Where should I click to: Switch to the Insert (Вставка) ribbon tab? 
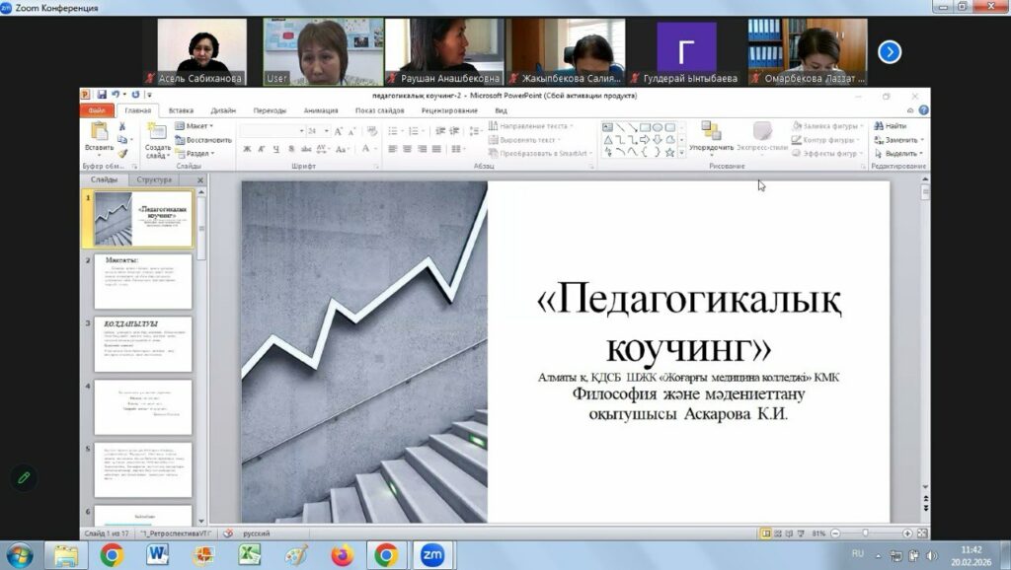coord(181,110)
